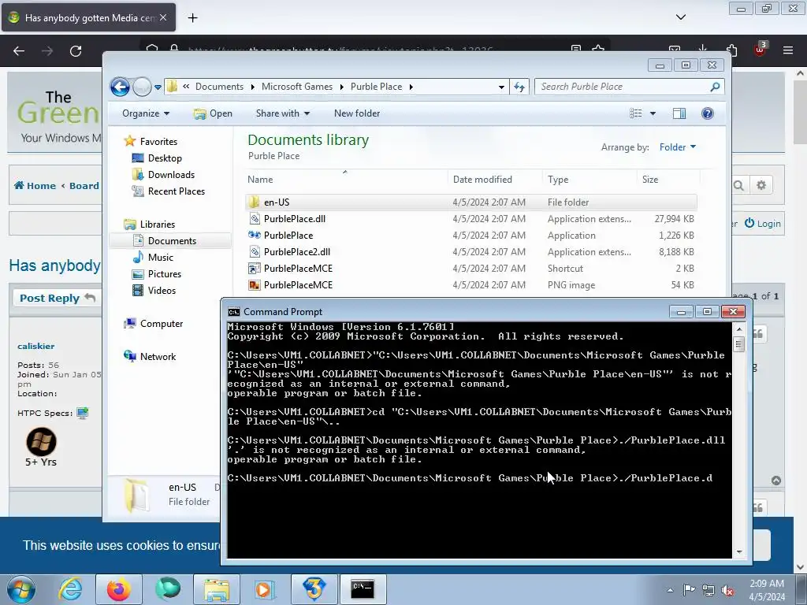Open a new browser tab

(192, 18)
